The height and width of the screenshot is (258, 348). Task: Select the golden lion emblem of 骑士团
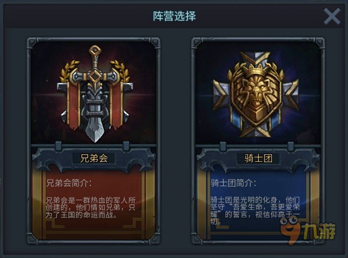(x=256, y=95)
